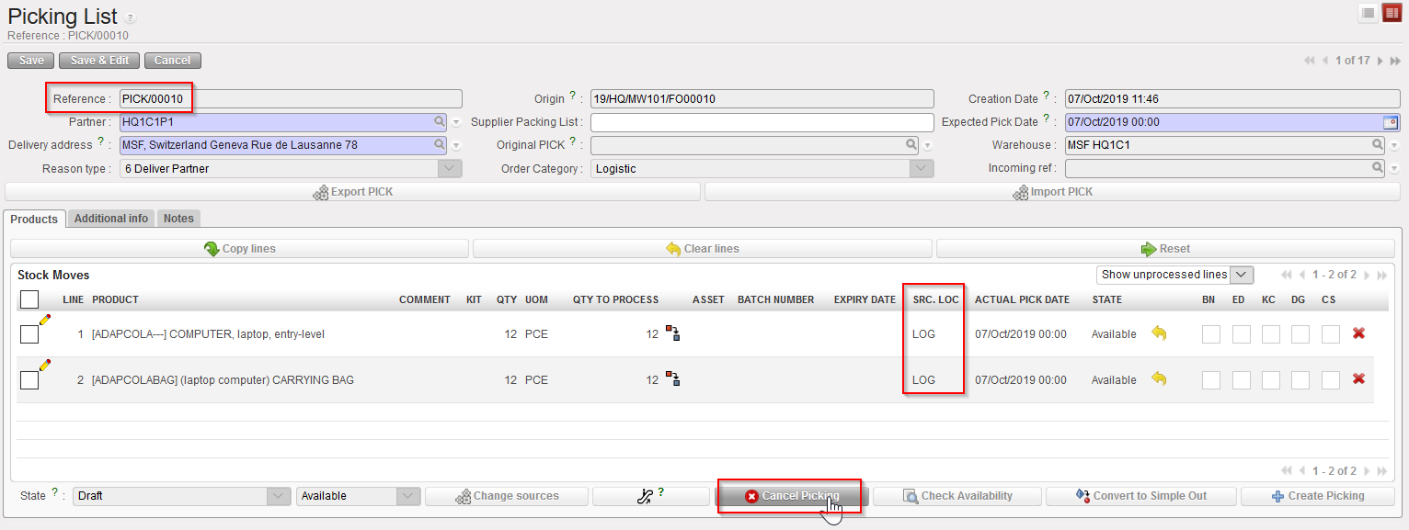1409x530 pixels.
Task: Expand Original PICK options arrow
Action: coord(928,145)
